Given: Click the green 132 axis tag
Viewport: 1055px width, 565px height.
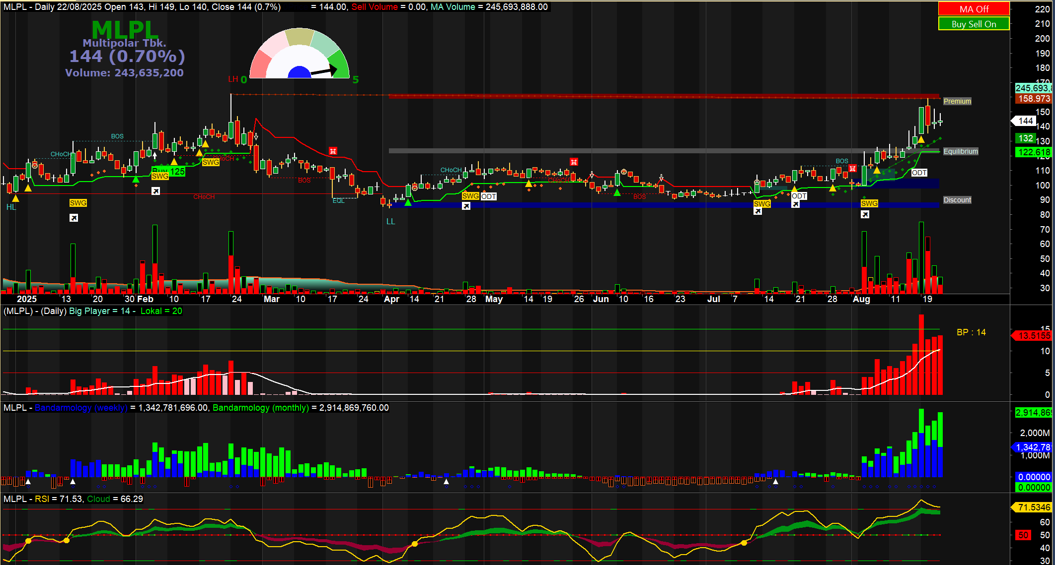Looking at the screenshot, I should pyautogui.click(x=1026, y=138).
